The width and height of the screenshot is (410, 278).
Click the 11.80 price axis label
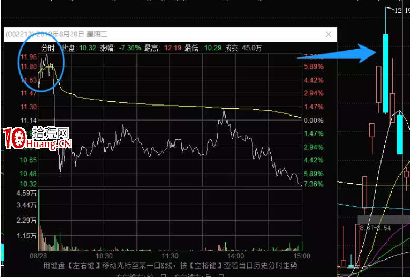[x=29, y=66]
